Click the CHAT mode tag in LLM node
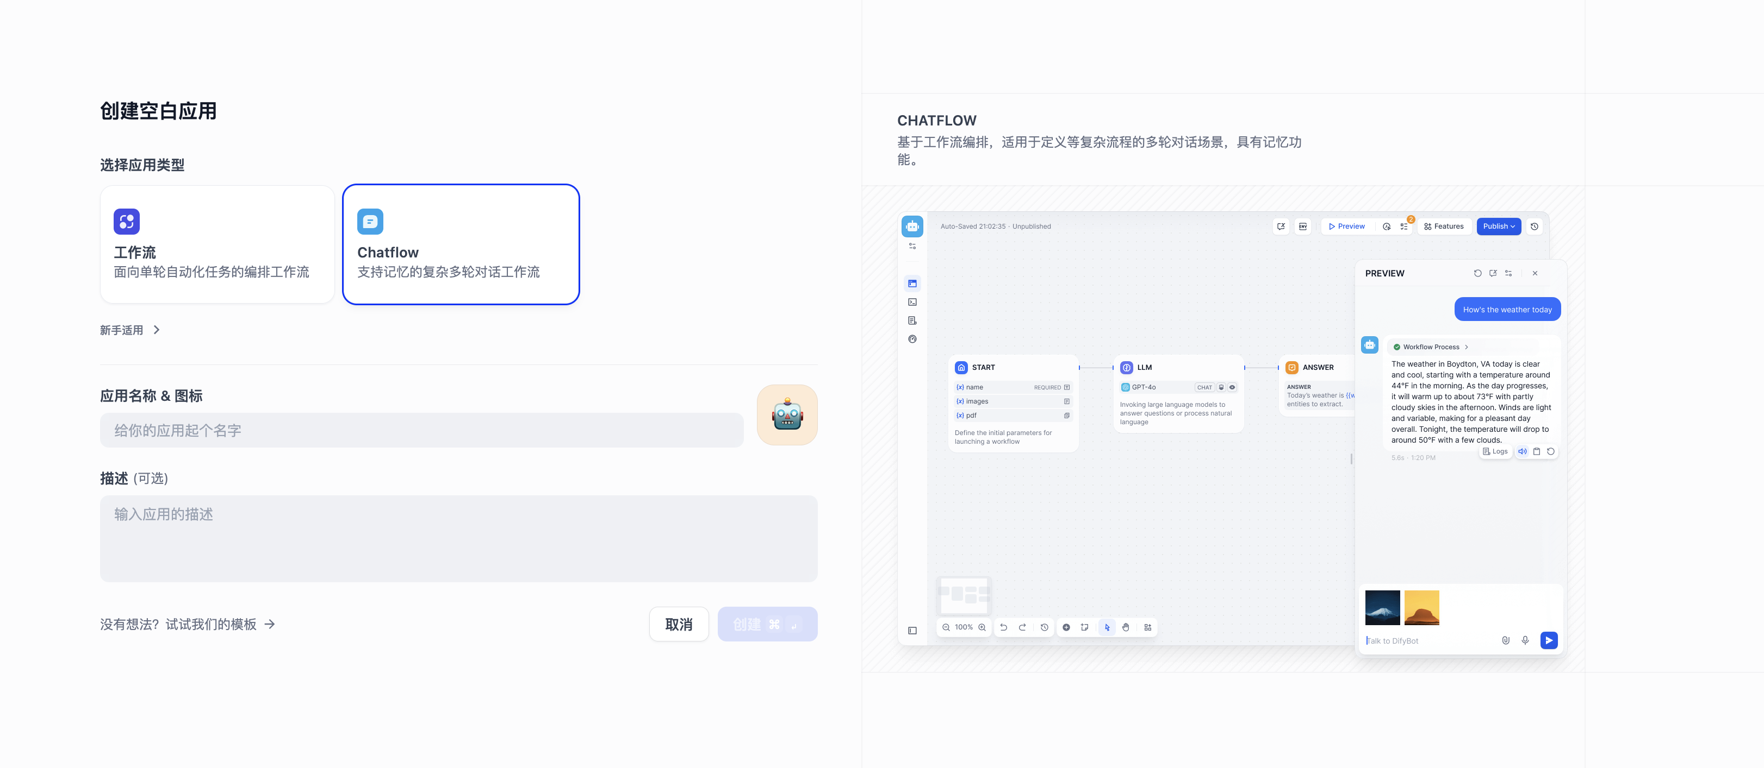Viewport: 1764px width, 768px height. pos(1204,388)
